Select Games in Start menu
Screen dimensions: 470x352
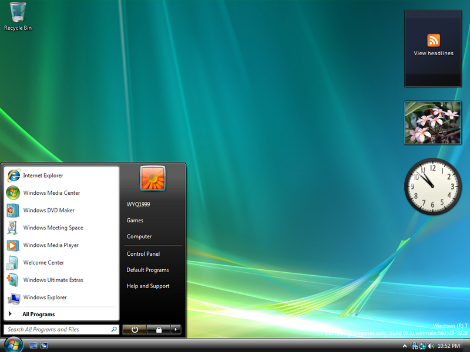pos(135,221)
